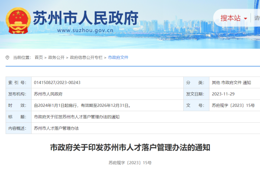Image resolution: width=260 pixels, height=169 pixels.
Task: Click the 苏州市人民政府 site title
Action: point(85,18)
